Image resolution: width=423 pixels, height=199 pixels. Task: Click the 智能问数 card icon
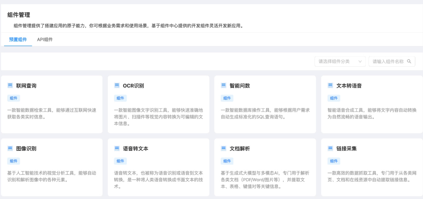click(224, 86)
